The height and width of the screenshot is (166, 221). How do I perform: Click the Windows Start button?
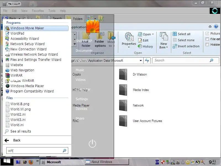[7, 162]
